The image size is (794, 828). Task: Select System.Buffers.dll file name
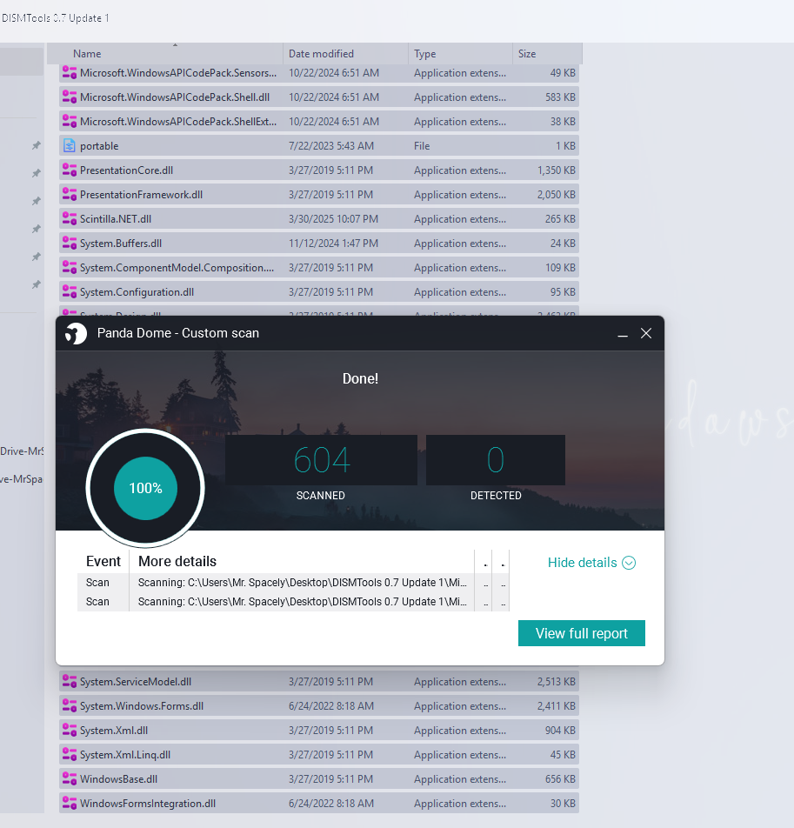pos(121,244)
